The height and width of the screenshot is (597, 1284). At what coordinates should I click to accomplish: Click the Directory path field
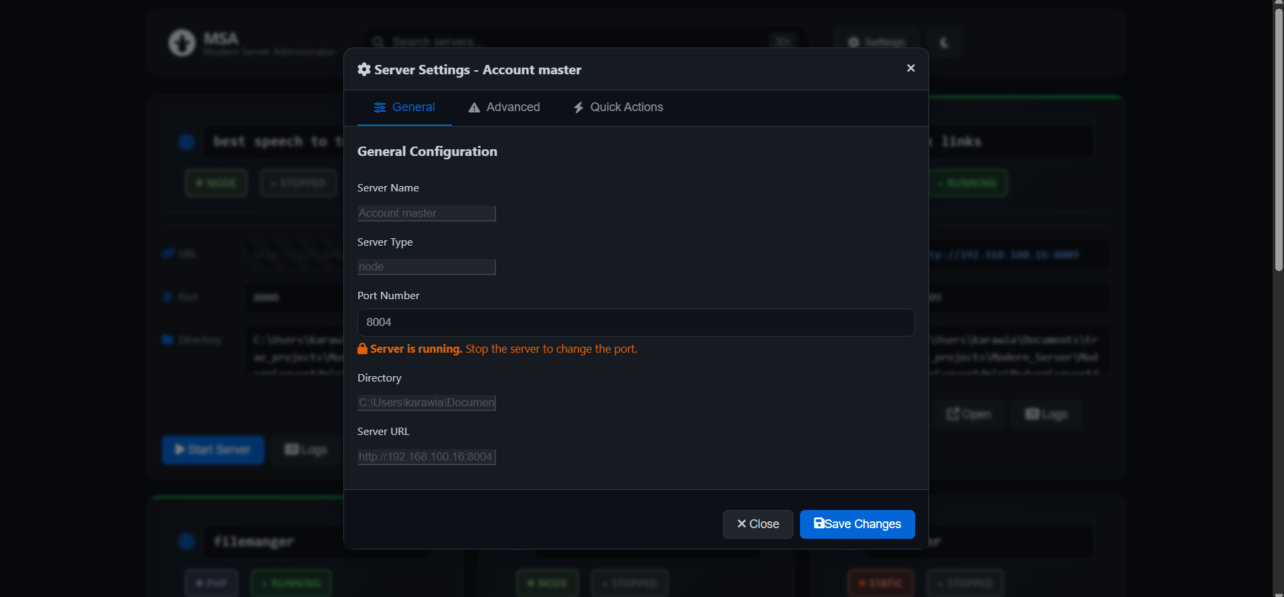click(426, 403)
